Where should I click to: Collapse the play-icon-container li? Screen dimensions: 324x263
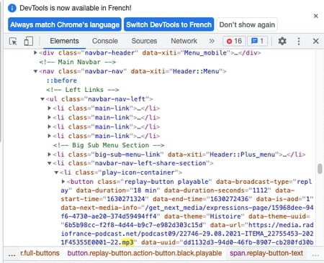point(56,172)
